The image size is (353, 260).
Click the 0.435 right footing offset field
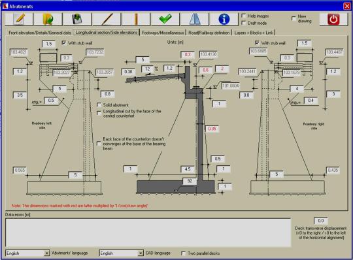pos(333,171)
